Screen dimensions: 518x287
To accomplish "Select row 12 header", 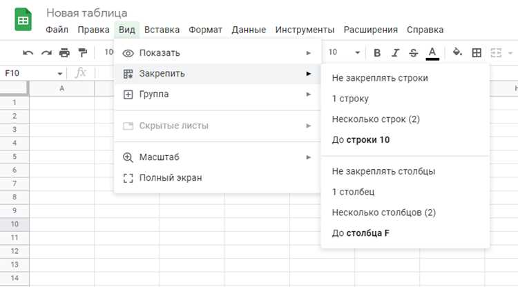I will [15, 251].
